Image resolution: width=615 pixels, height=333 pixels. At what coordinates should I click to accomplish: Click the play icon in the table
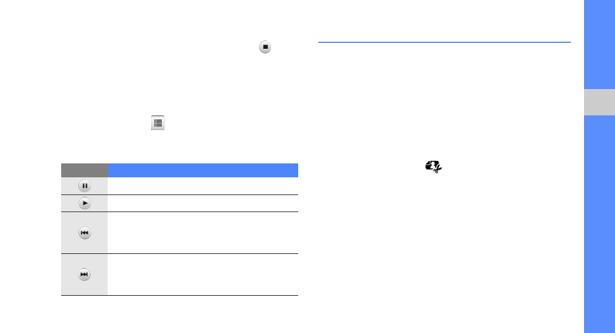point(84,203)
